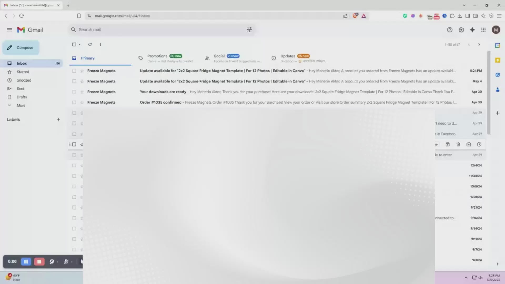Open the Gmail main menu hamburger icon
Screen dimensions: 505x284
click(9, 30)
